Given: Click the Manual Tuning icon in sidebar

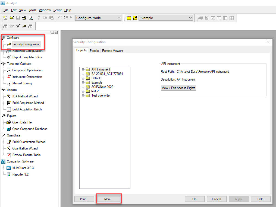Looking at the screenshot, I should (x=9, y=83).
